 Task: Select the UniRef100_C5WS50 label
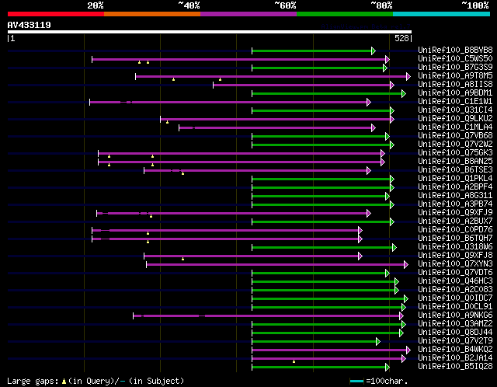[455, 58]
